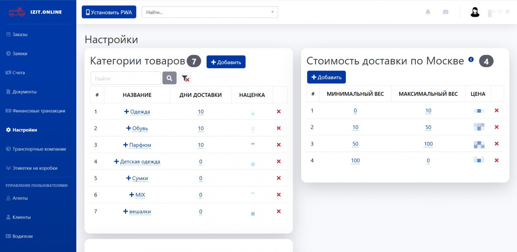Expand the Сумки category with plus icon
The width and height of the screenshot is (517, 252).
(x=129, y=178)
